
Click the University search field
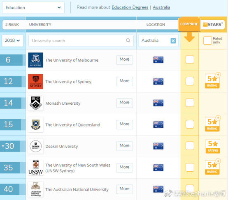click(81, 41)
